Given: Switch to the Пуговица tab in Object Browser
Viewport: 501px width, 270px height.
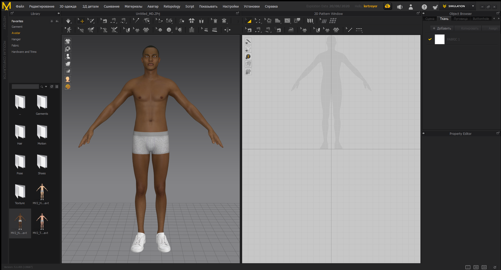Looking at the screenshot, I should (461, 19).
